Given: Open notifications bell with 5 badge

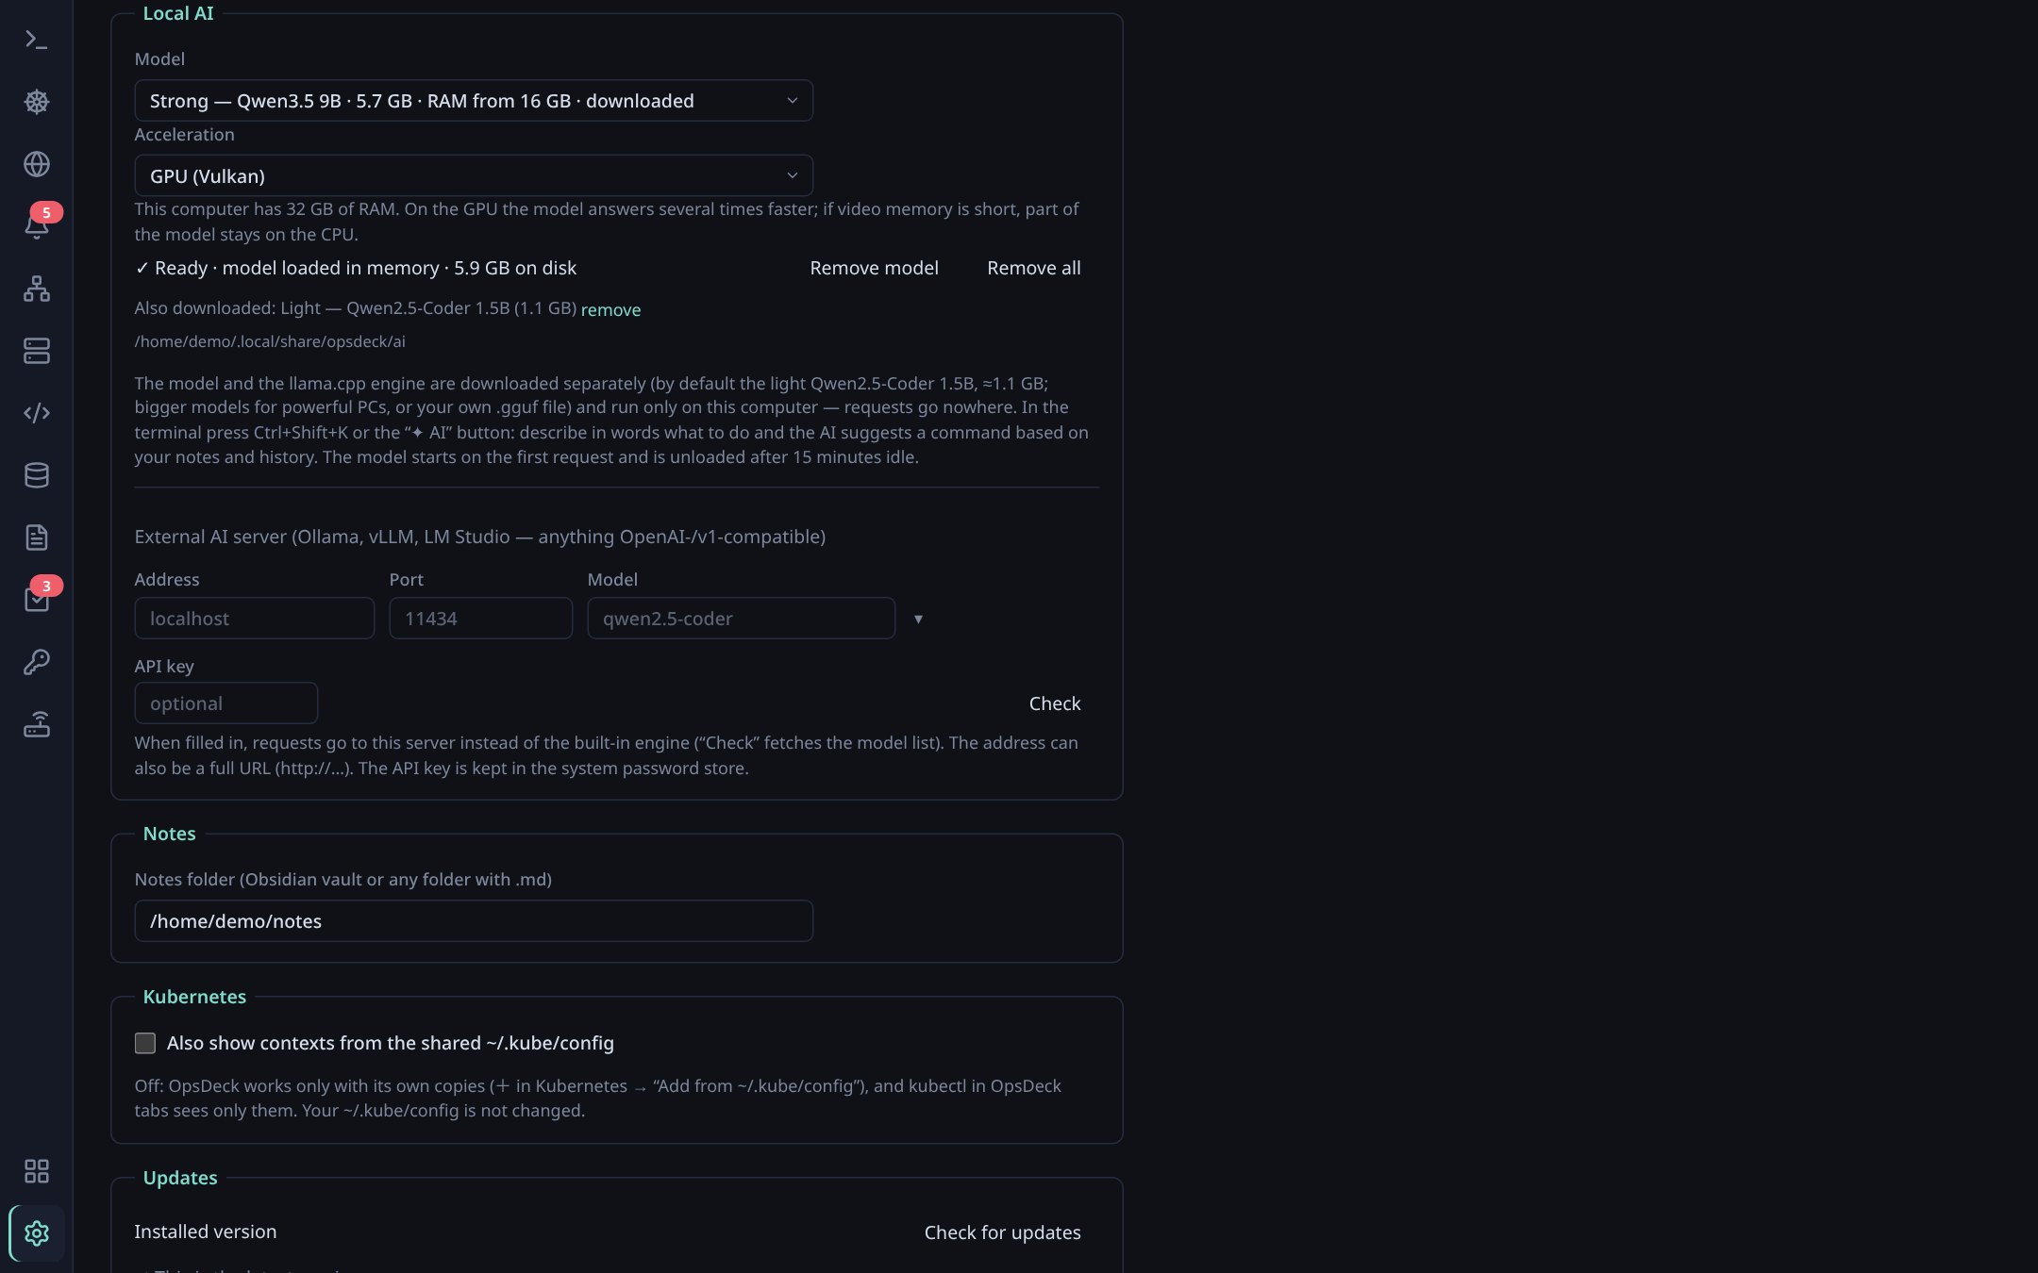Looking at the screenshot, I should (38, 225).
